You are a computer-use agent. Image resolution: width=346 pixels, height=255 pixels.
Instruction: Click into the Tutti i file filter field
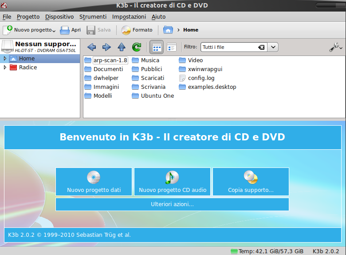(x=229, y=47)
